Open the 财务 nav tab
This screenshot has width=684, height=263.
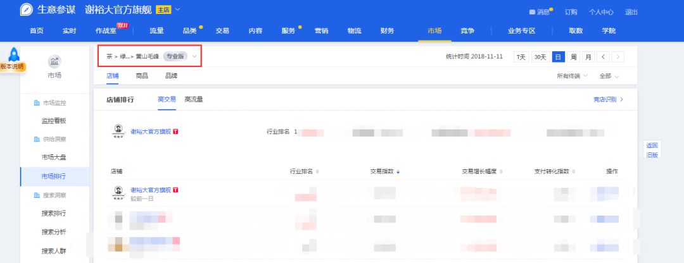[388, 31]
